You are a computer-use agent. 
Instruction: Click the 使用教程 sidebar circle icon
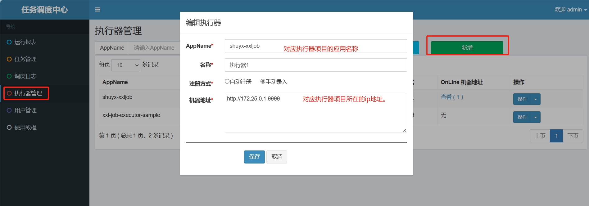click(9, 128)
